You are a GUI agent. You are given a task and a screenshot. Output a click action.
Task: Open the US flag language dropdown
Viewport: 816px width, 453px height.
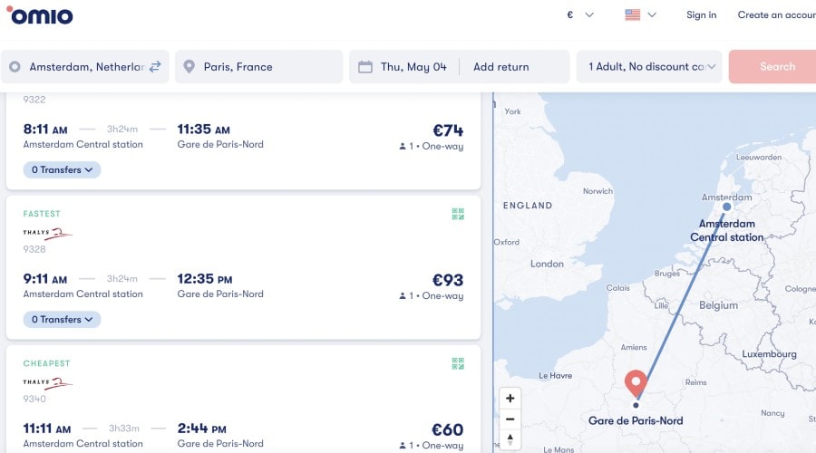point(640,15)
